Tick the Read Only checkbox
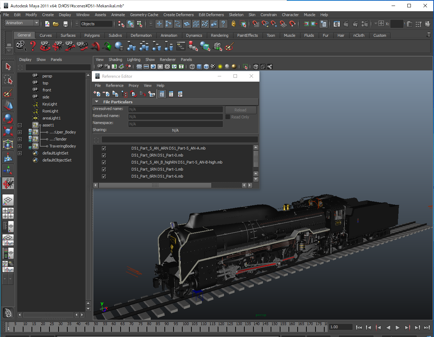Image resolution: width=434 pixels, height=337 pixels. [x=228, y=117]
